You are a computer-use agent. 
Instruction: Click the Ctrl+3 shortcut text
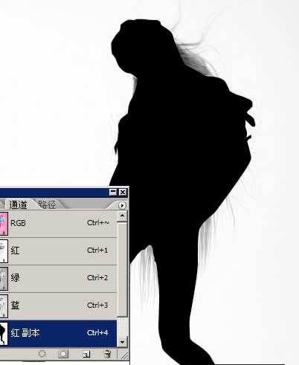point(97,305)
